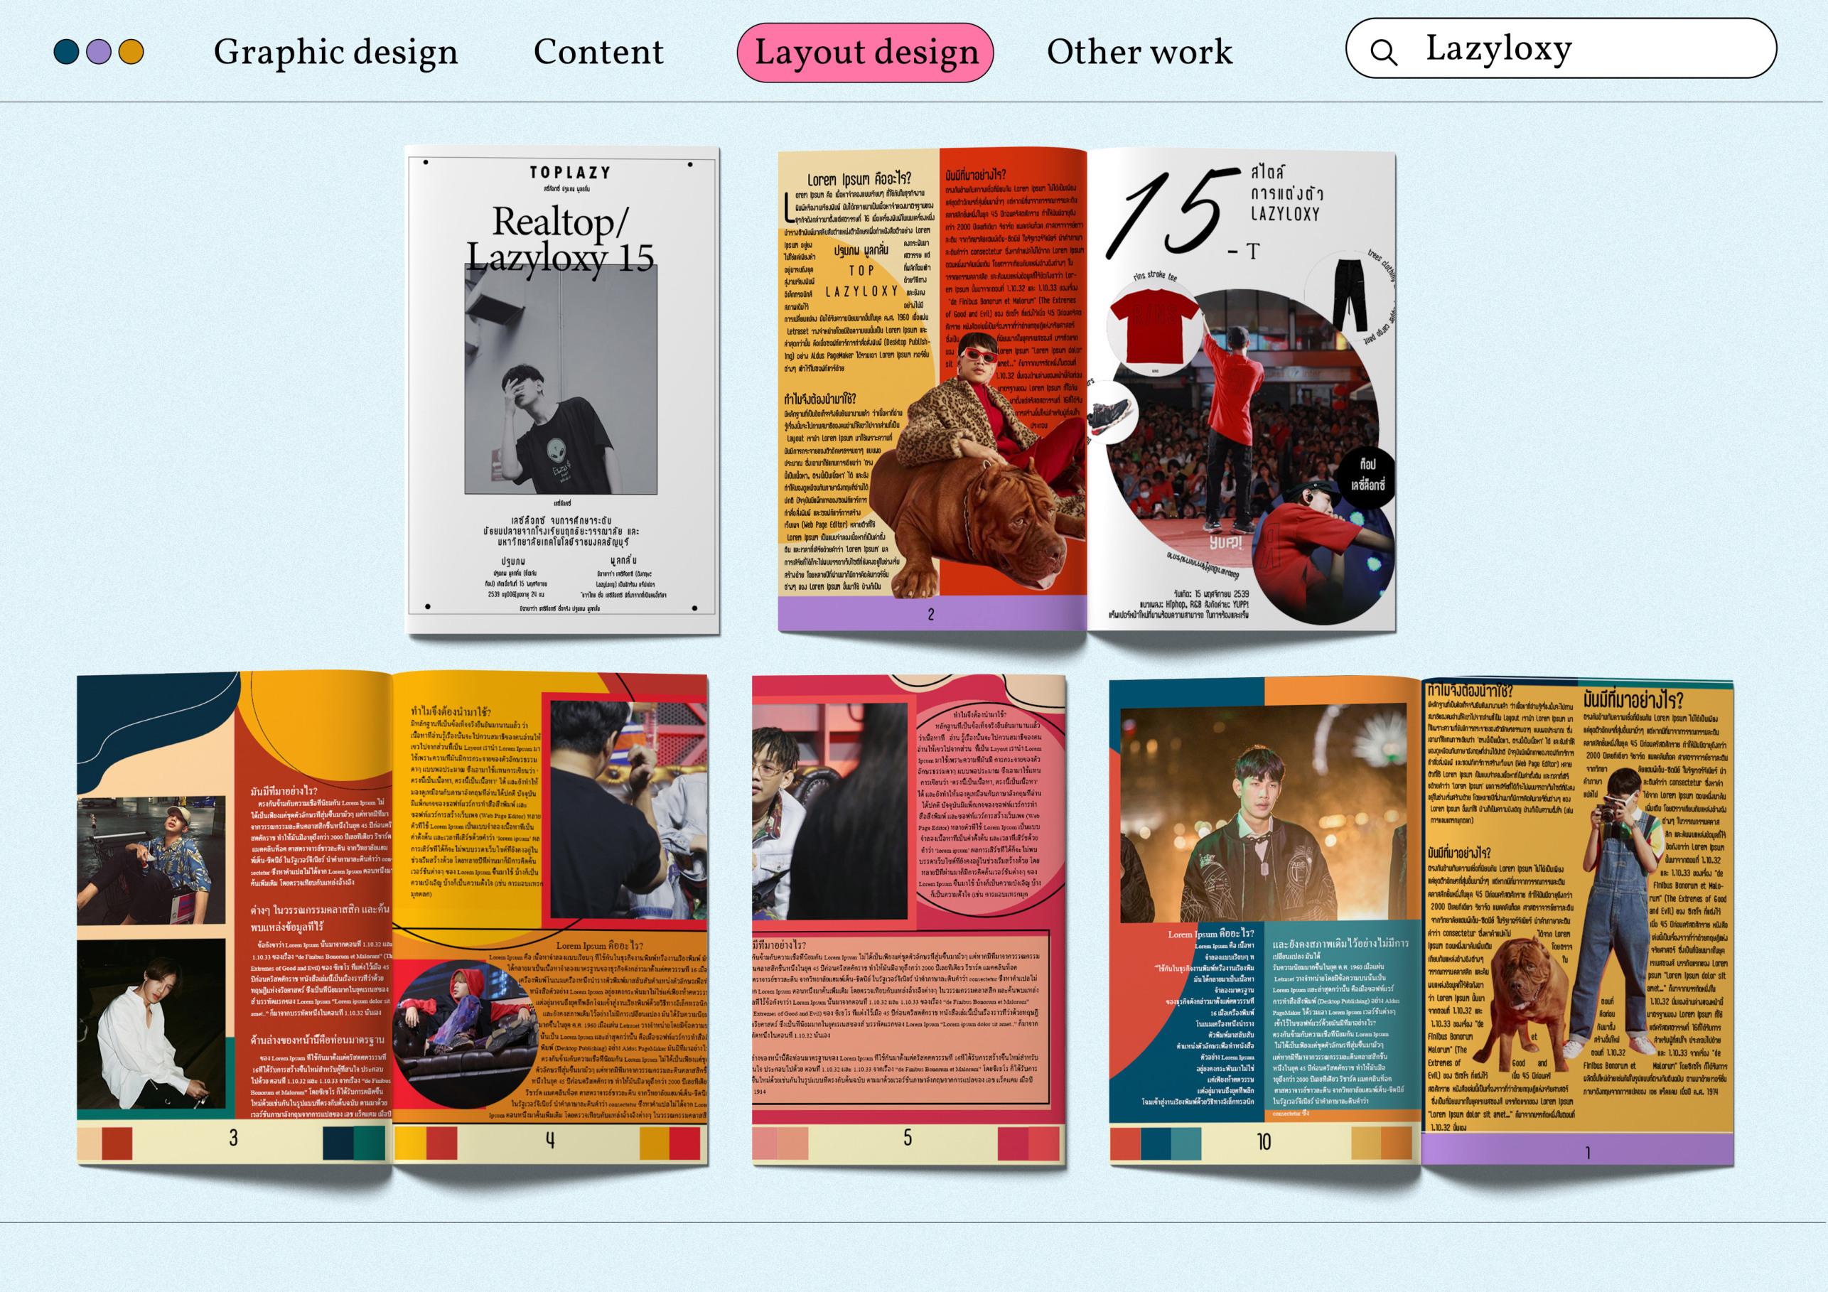
Task: Open the Realtop/Lazyloxy 15 cover page
Action: click(562, 390)
